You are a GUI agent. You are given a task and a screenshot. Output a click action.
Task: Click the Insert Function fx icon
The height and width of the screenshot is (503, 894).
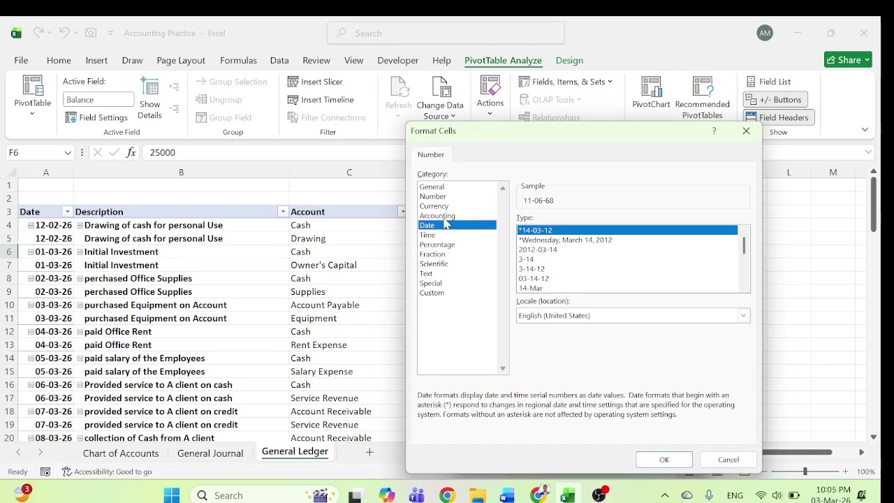click(x=131, y=152)
